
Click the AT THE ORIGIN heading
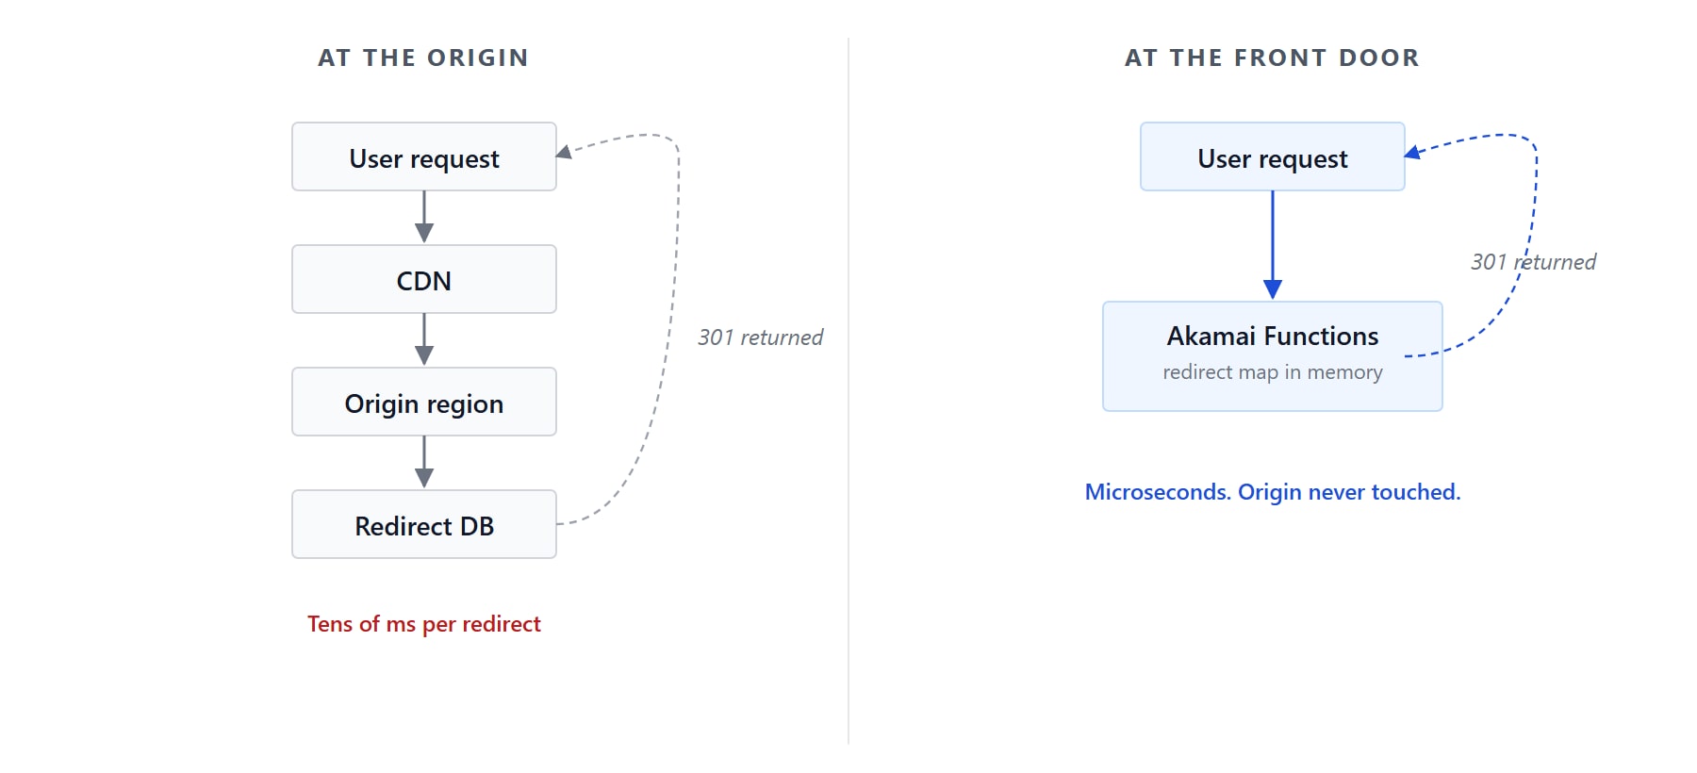click(x=423, y=58)
